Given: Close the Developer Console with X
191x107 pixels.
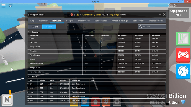Looking at the screenshot, I should tap(164, 14).
